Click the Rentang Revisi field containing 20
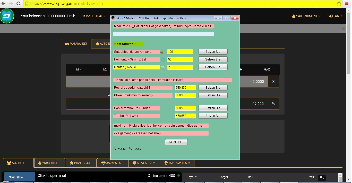The width and height of the screenshot is (352, 183). click(180, 67)
